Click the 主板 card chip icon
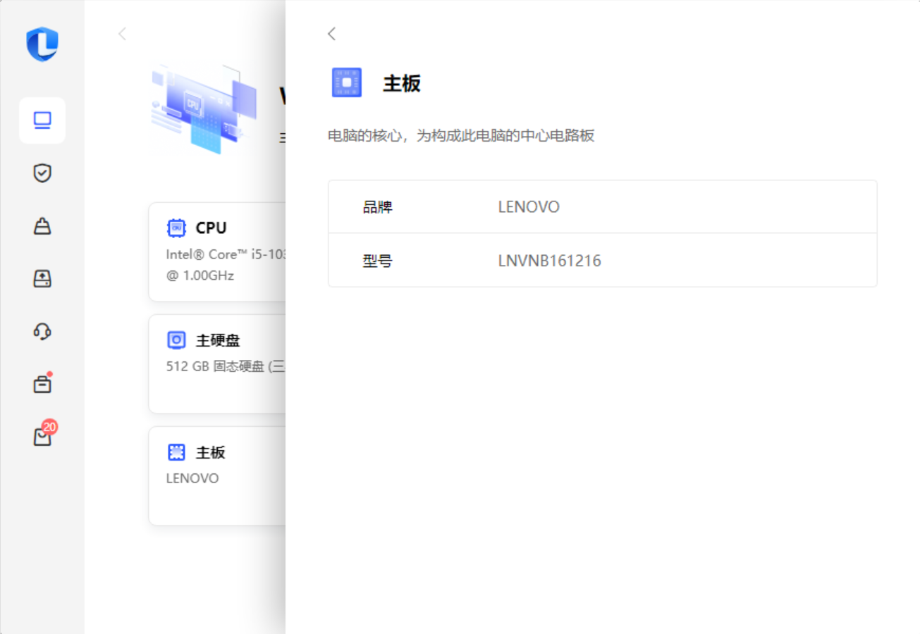This screenshot has height=634, width=920. coord(176,452)
